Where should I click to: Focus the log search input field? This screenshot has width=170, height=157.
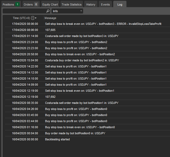click(x=26, y=11)
